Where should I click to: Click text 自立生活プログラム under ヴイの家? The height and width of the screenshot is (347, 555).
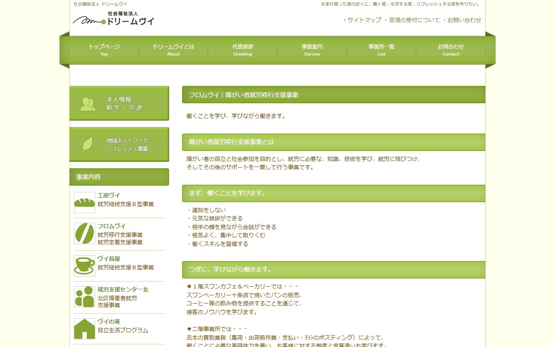point(123,331)
